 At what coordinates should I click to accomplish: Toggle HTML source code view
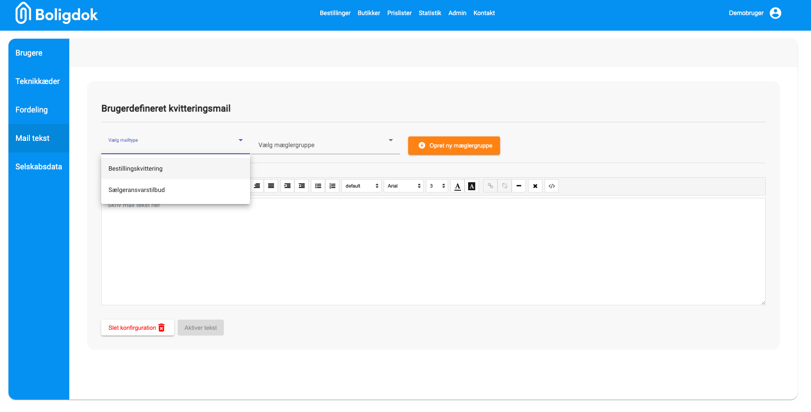[x=552, y=186]
